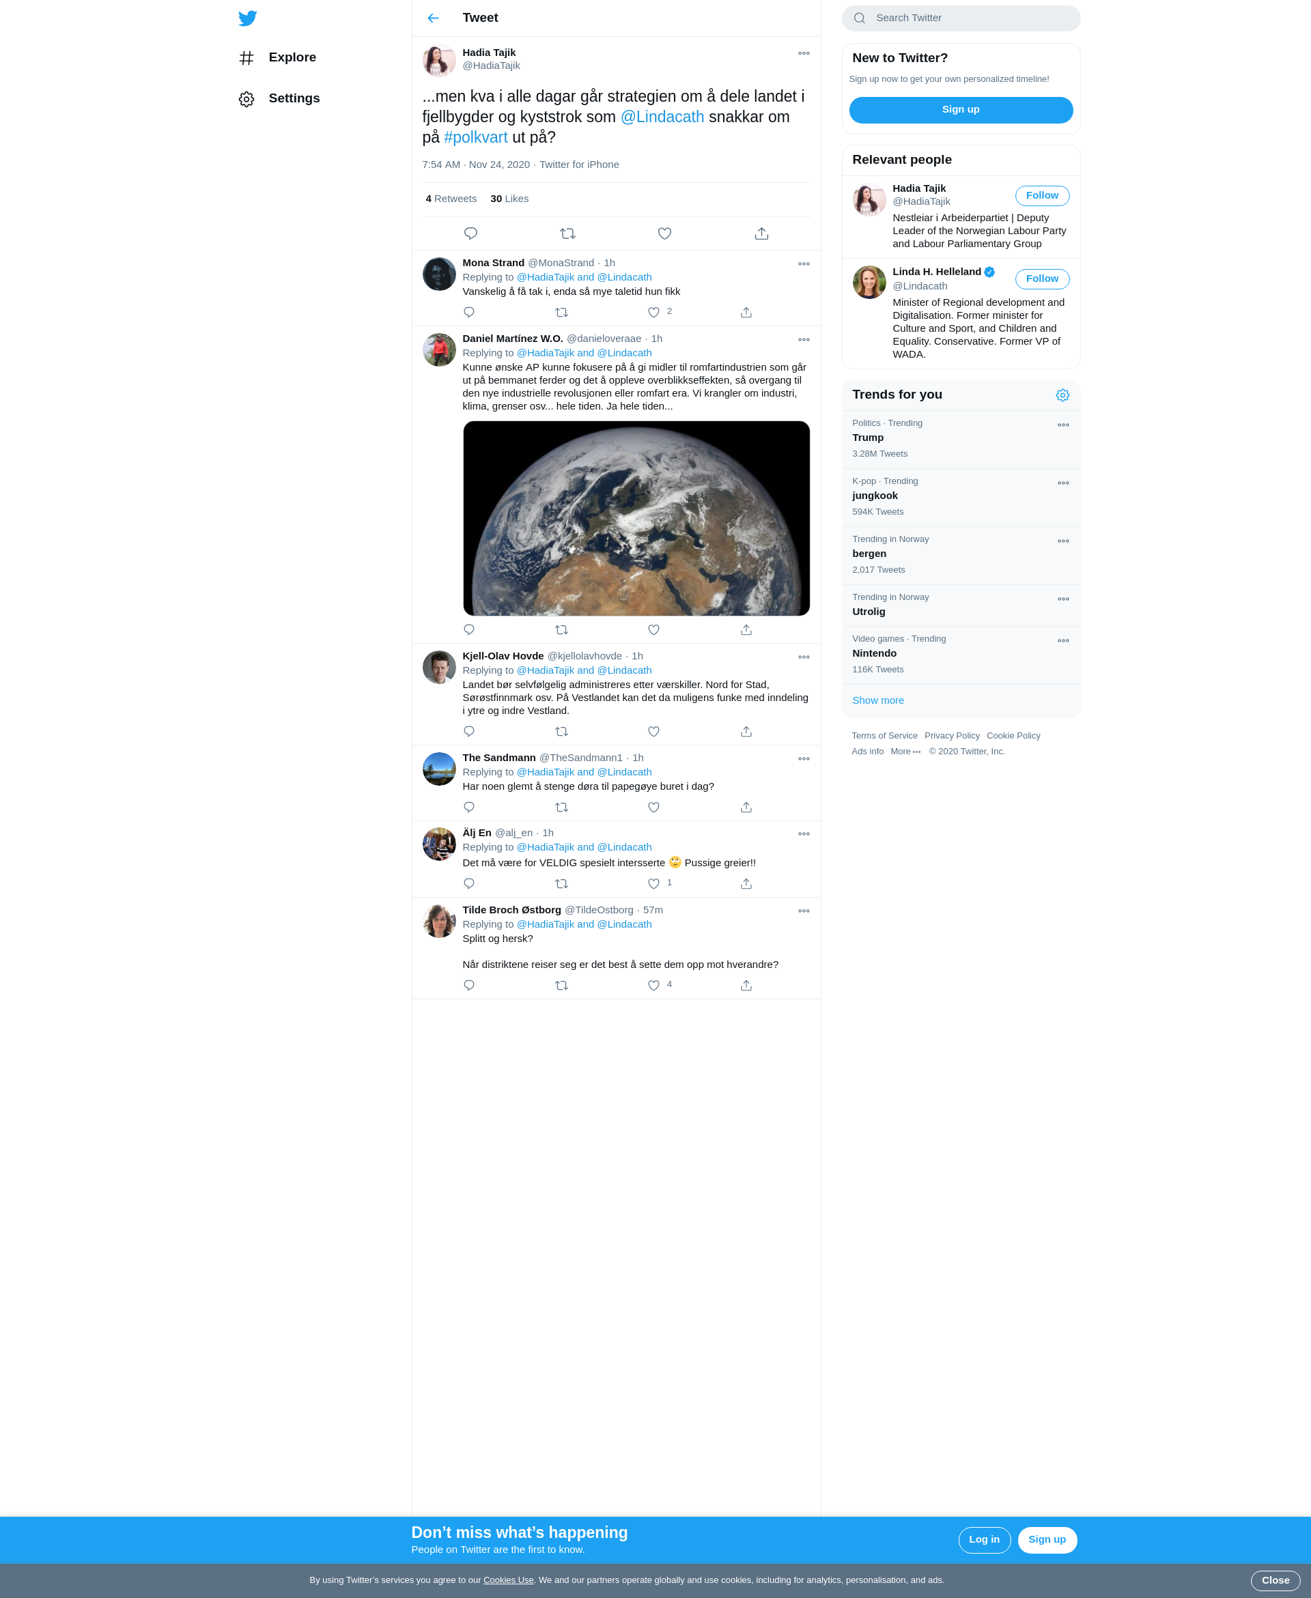Image resolution: width=1311 pixels, height=1598 pixels.
Task: Retweet Kjell-Olav Hovde's reply
Action: click(x=561, y=732)
